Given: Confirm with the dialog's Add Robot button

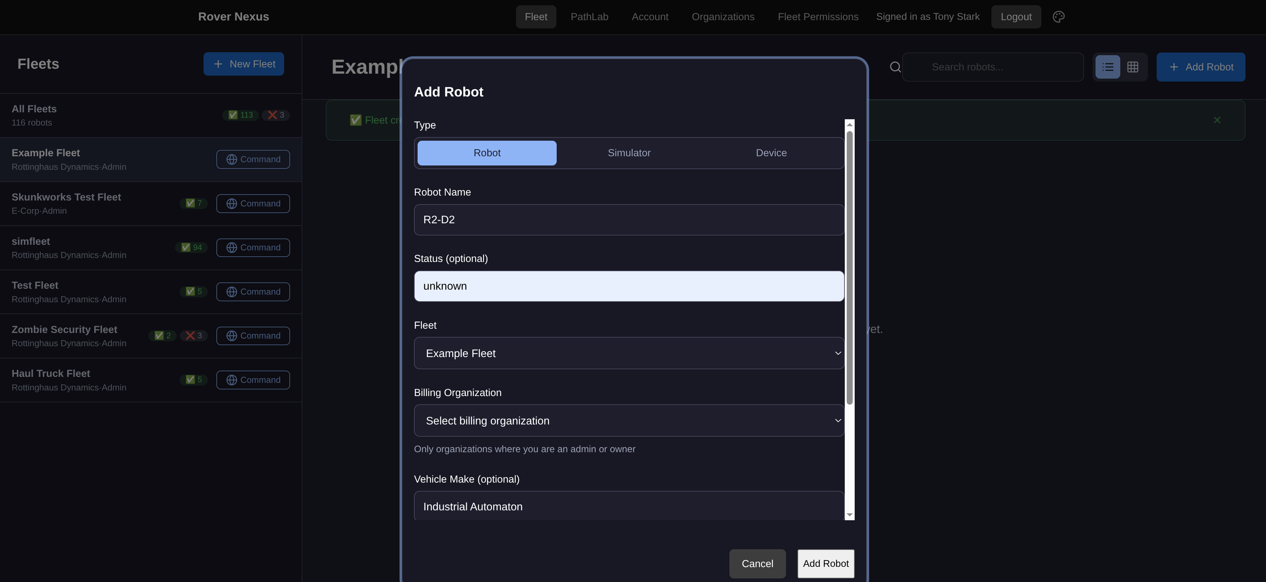Looking at the screenshot, I should [826, 563].
